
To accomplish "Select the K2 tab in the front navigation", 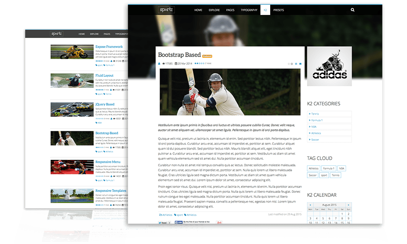I will click(265, 10).
